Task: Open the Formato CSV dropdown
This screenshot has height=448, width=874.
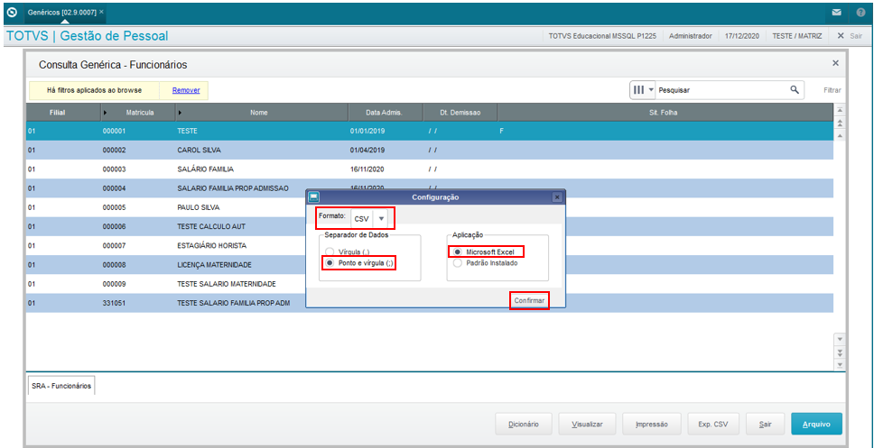Action: 381,219
